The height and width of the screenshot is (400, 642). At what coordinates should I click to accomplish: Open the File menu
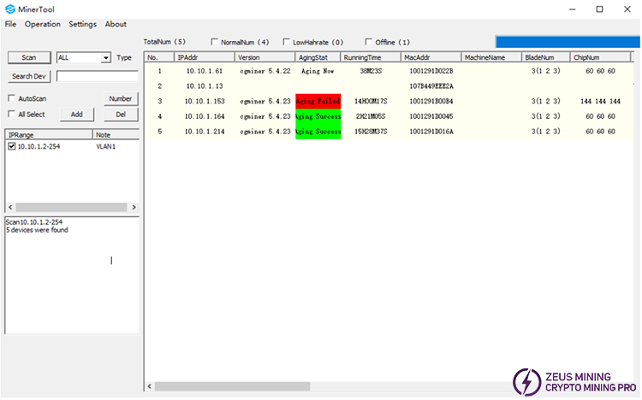click(10, 24)
